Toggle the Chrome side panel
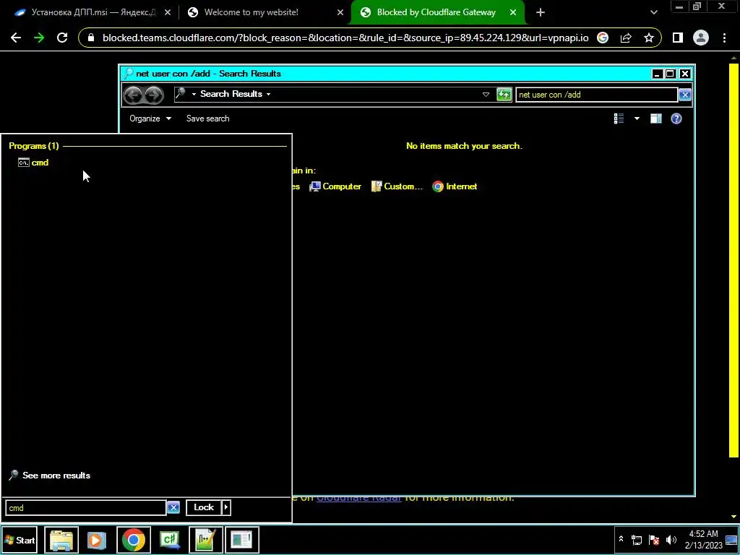740x555 pixels. pyautogui.click(x=678, y=38)
